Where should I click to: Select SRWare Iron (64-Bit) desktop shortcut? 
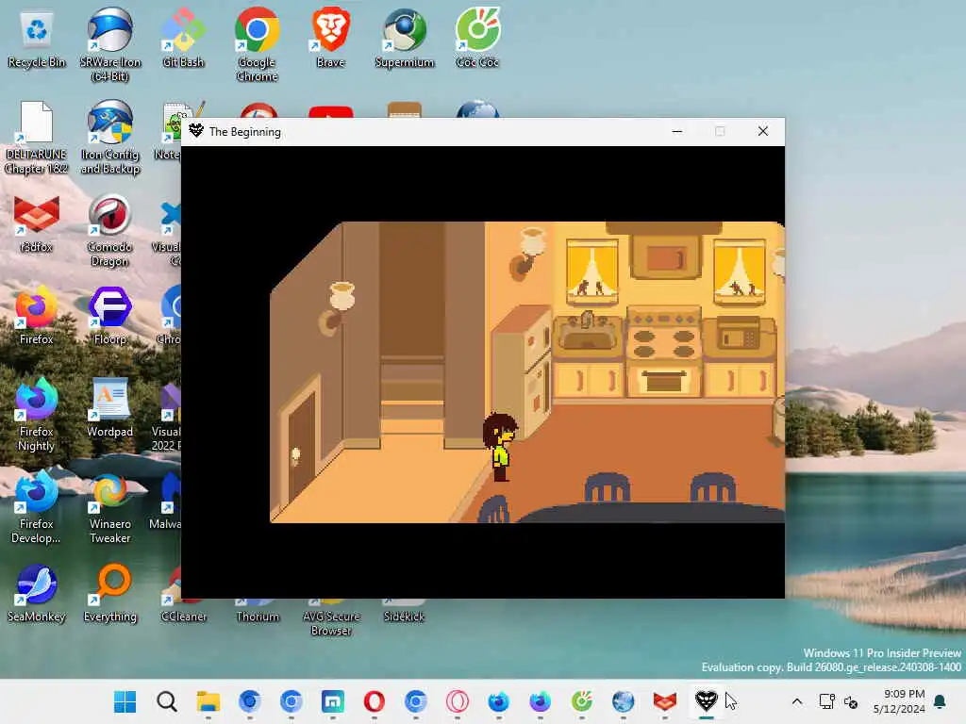(110, 45)
